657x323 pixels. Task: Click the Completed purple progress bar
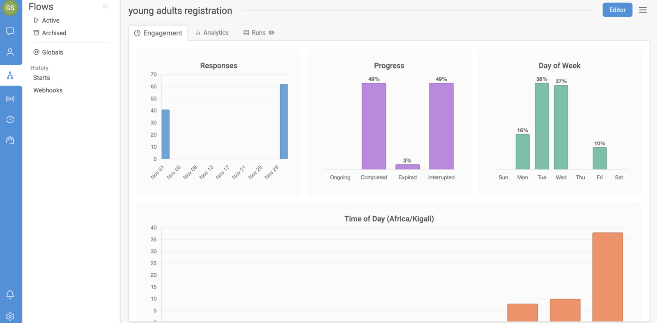(374, 126)
